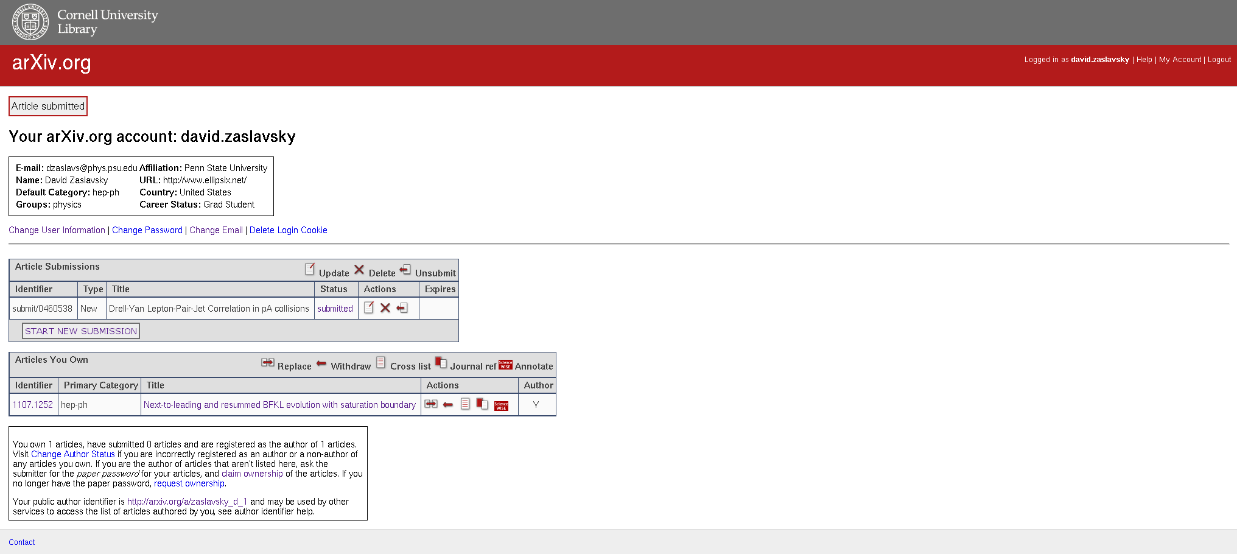1237x554 pixels.
Task: Click the delete X icon for submit/0460538
Action: click(x=385, y=308)
